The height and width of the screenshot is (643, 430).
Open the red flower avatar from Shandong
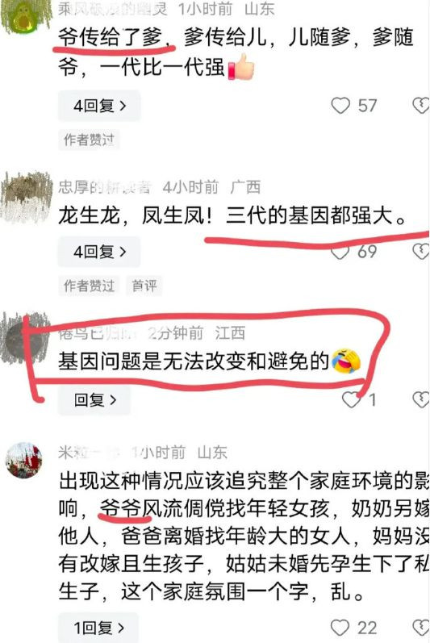click(23, 460)
